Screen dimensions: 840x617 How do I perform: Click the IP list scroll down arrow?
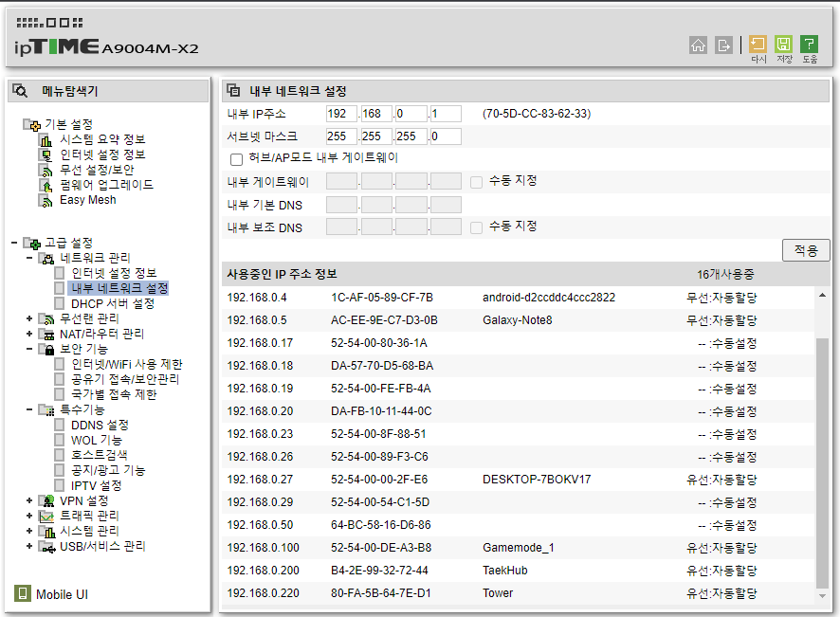(822, 595)
